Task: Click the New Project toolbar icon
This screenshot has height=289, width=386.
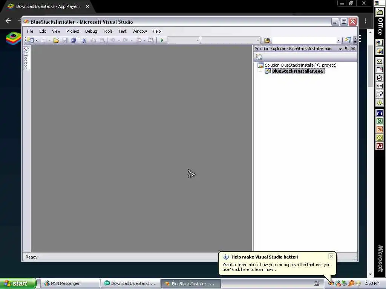Action: pyautogui.click(x=31, y=40)
